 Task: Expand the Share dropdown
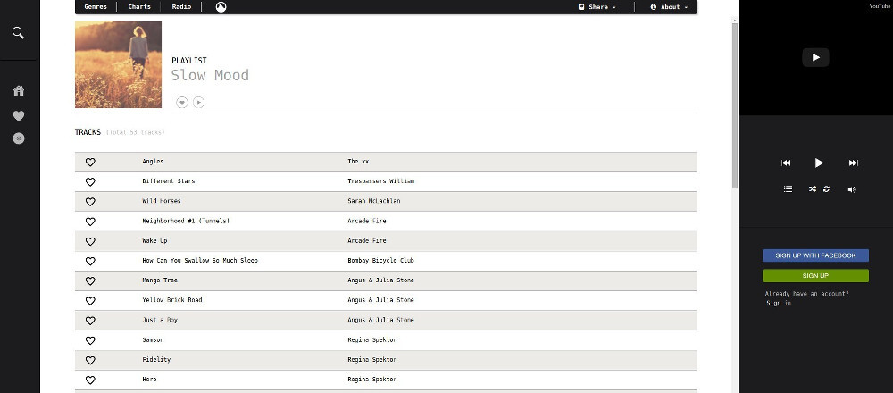pyautogui.click(x=597, y=7)
